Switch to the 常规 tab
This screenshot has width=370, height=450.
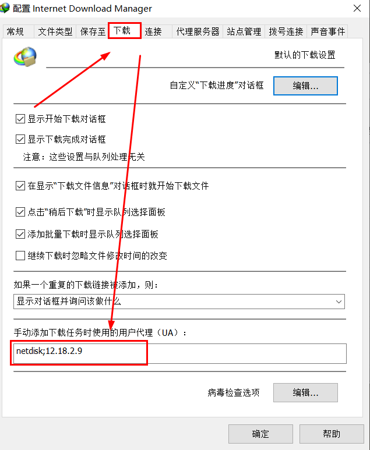click(15, 31)
